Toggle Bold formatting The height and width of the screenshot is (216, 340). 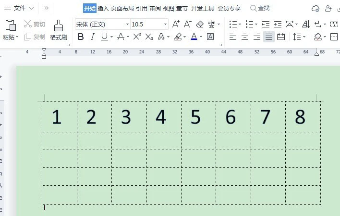(81, 37)
